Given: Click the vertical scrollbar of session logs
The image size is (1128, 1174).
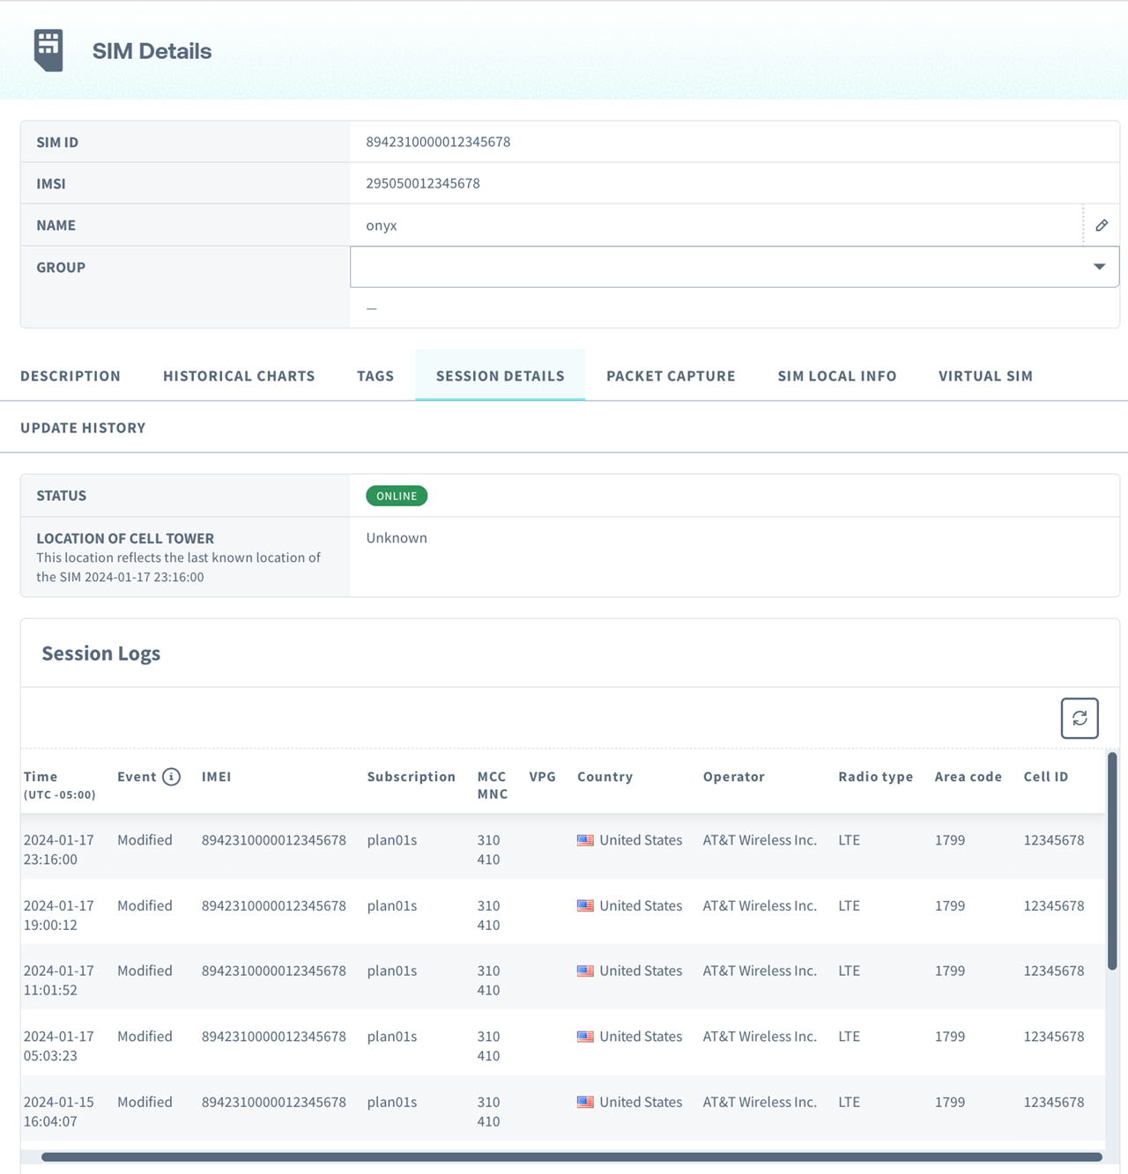Looking at the screenshot, I should coord(1112,863).
